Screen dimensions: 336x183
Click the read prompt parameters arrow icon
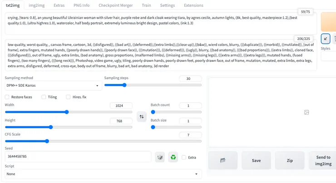325,39
